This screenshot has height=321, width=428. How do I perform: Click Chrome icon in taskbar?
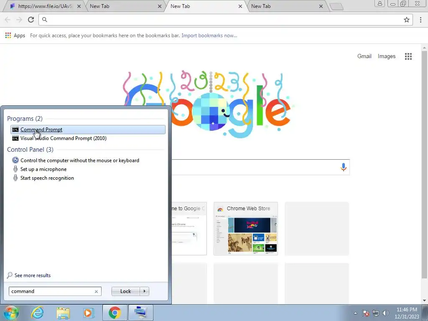click(x=115, y=313)
